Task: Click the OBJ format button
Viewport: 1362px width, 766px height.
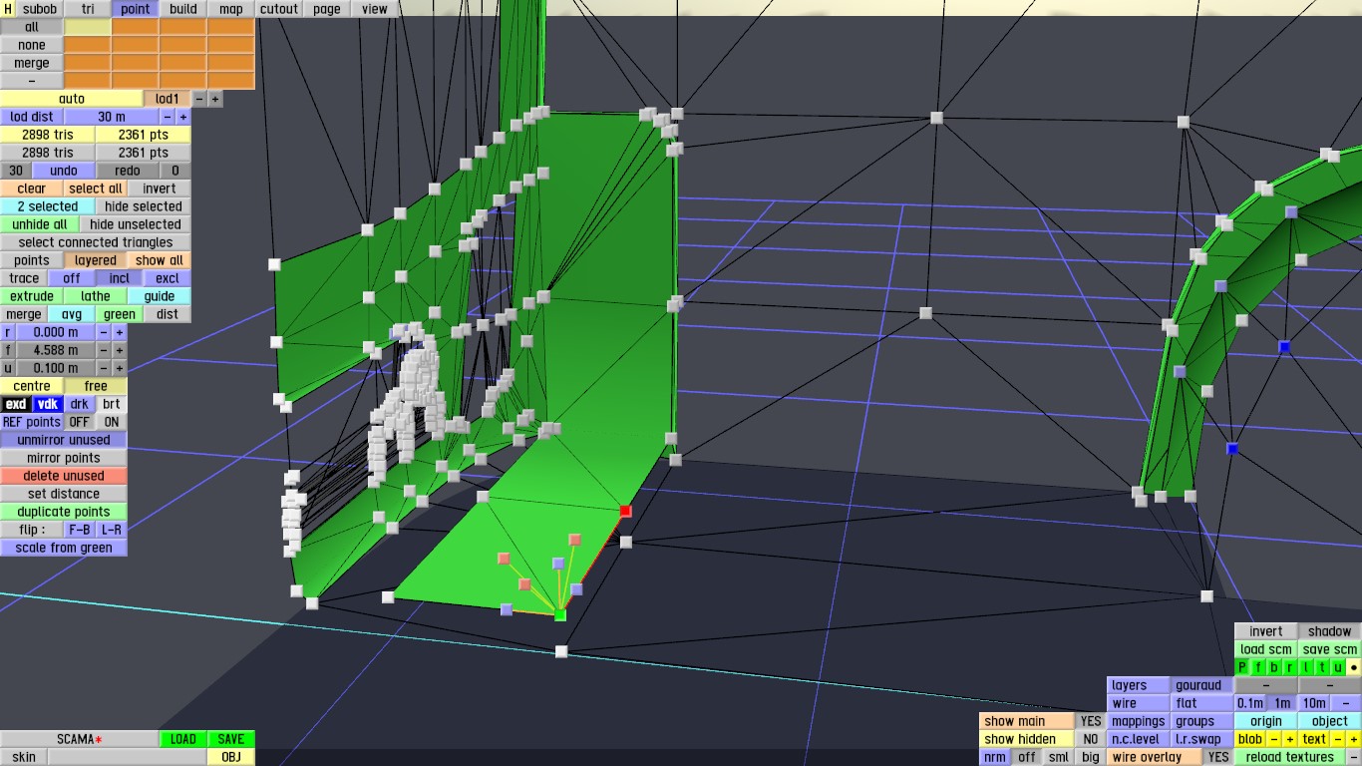Action: [231, 757]
